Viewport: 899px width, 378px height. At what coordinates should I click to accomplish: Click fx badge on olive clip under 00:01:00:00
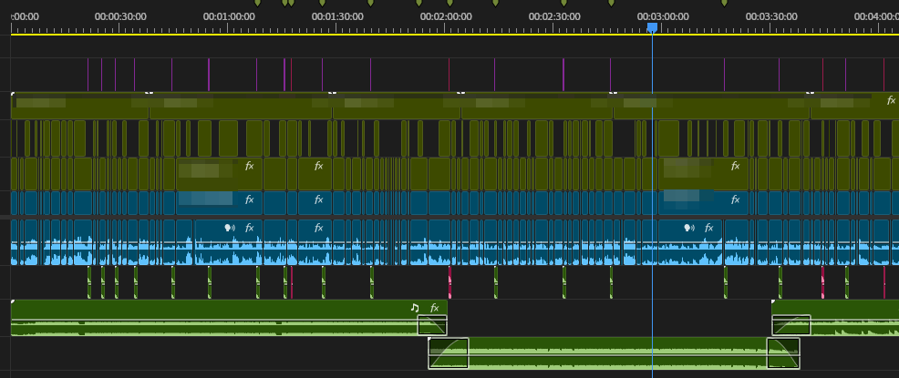tap(250, 166)
